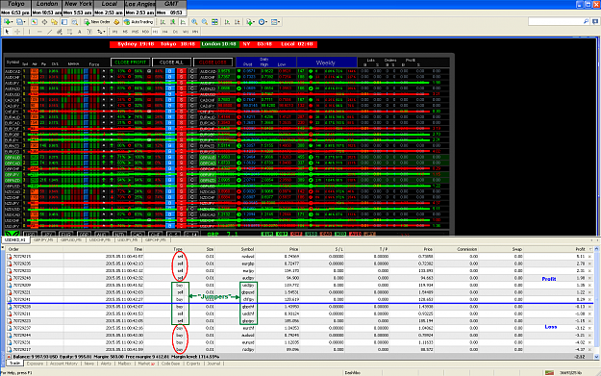Click the terminal vertical scrollbar
The width and height of the screenshot is (601, 376).
pyautogui.click(x=596, y=303)
